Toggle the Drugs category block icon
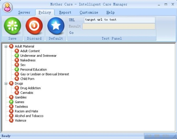The image size is (177, 139). click(x=11, y=84)
